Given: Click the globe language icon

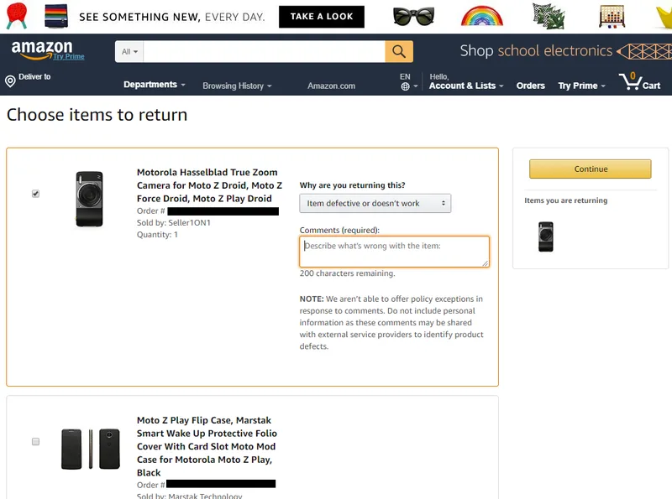Looking at the screenshot, I should click(405, 86).
